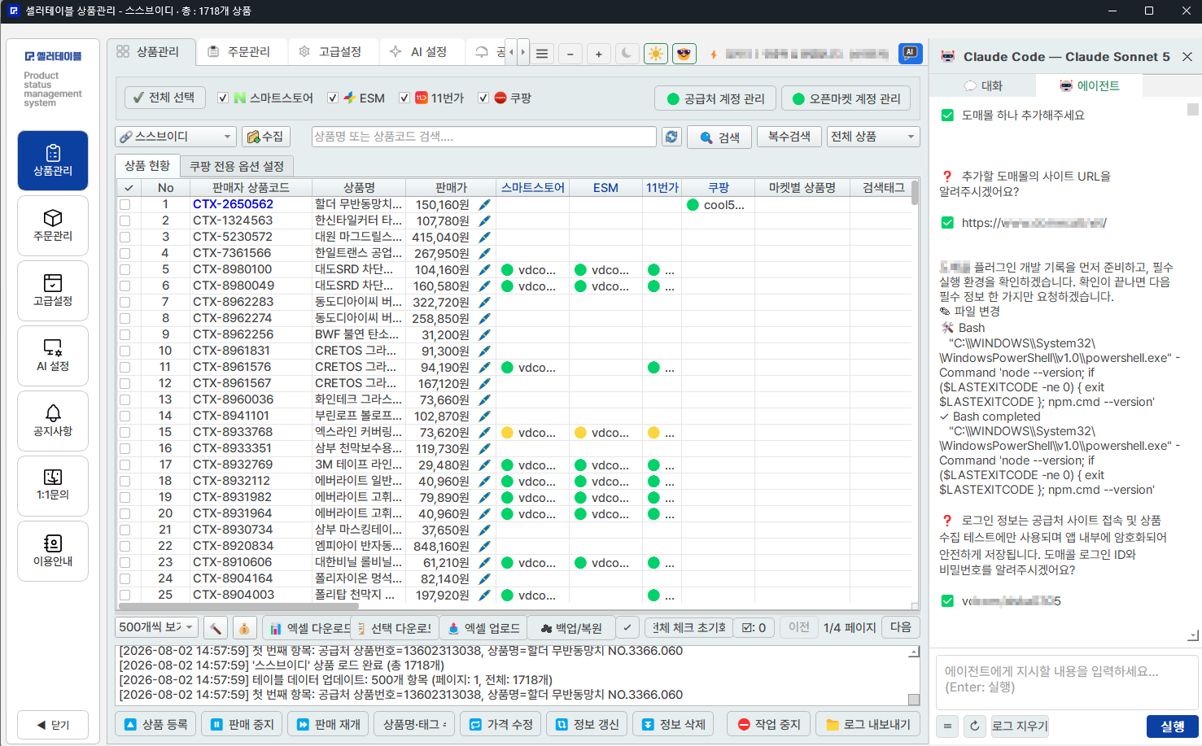
Task: Click the money bag icon
Action: coord(244,628)
